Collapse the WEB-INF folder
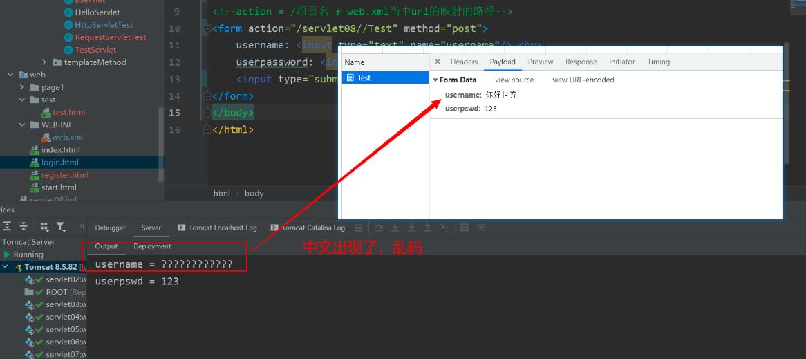Viewport: 806px width, 359px height. point(21,125)
